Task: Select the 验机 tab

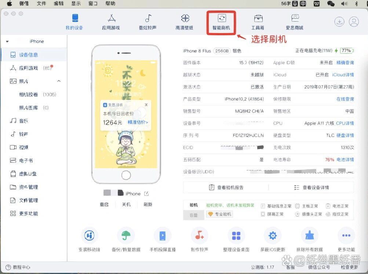Action: (194, 205)
